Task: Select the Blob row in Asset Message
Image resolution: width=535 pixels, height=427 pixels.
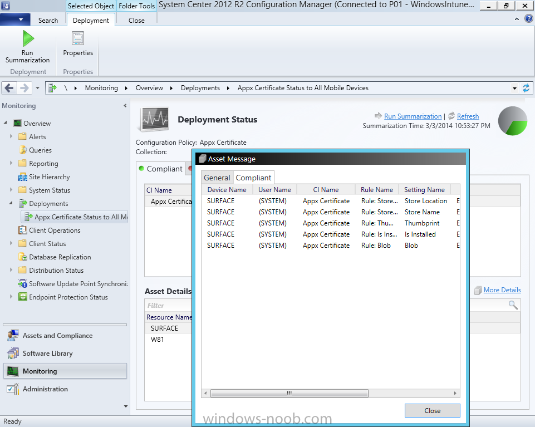Action: pos(330,246)
